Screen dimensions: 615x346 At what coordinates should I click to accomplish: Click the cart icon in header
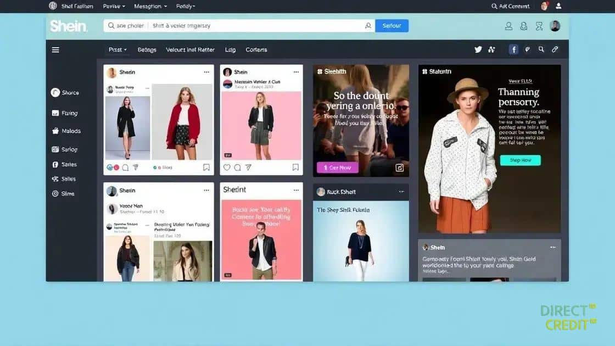[539, 26]
